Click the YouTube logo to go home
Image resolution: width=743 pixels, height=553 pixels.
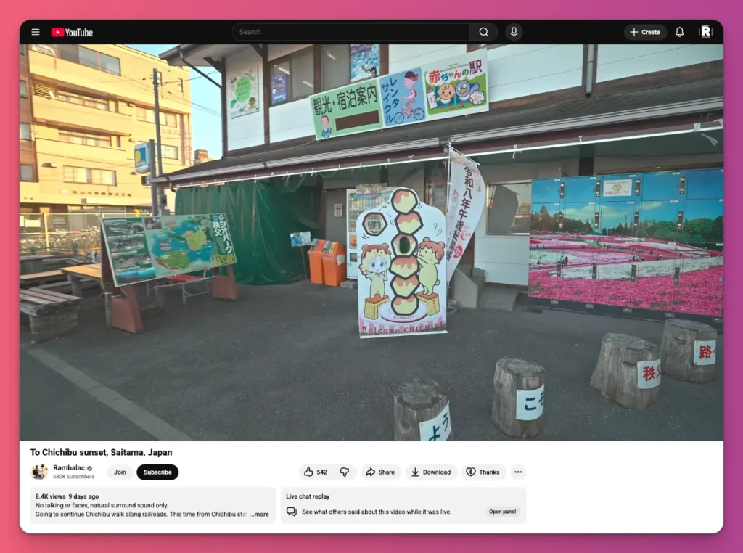pyautogui.click(x=71, y=32)
